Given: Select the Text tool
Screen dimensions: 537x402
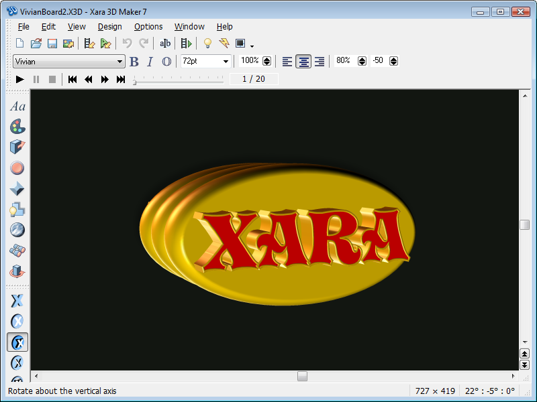Looking at the screenshot, I should click(x=17, y=106).
